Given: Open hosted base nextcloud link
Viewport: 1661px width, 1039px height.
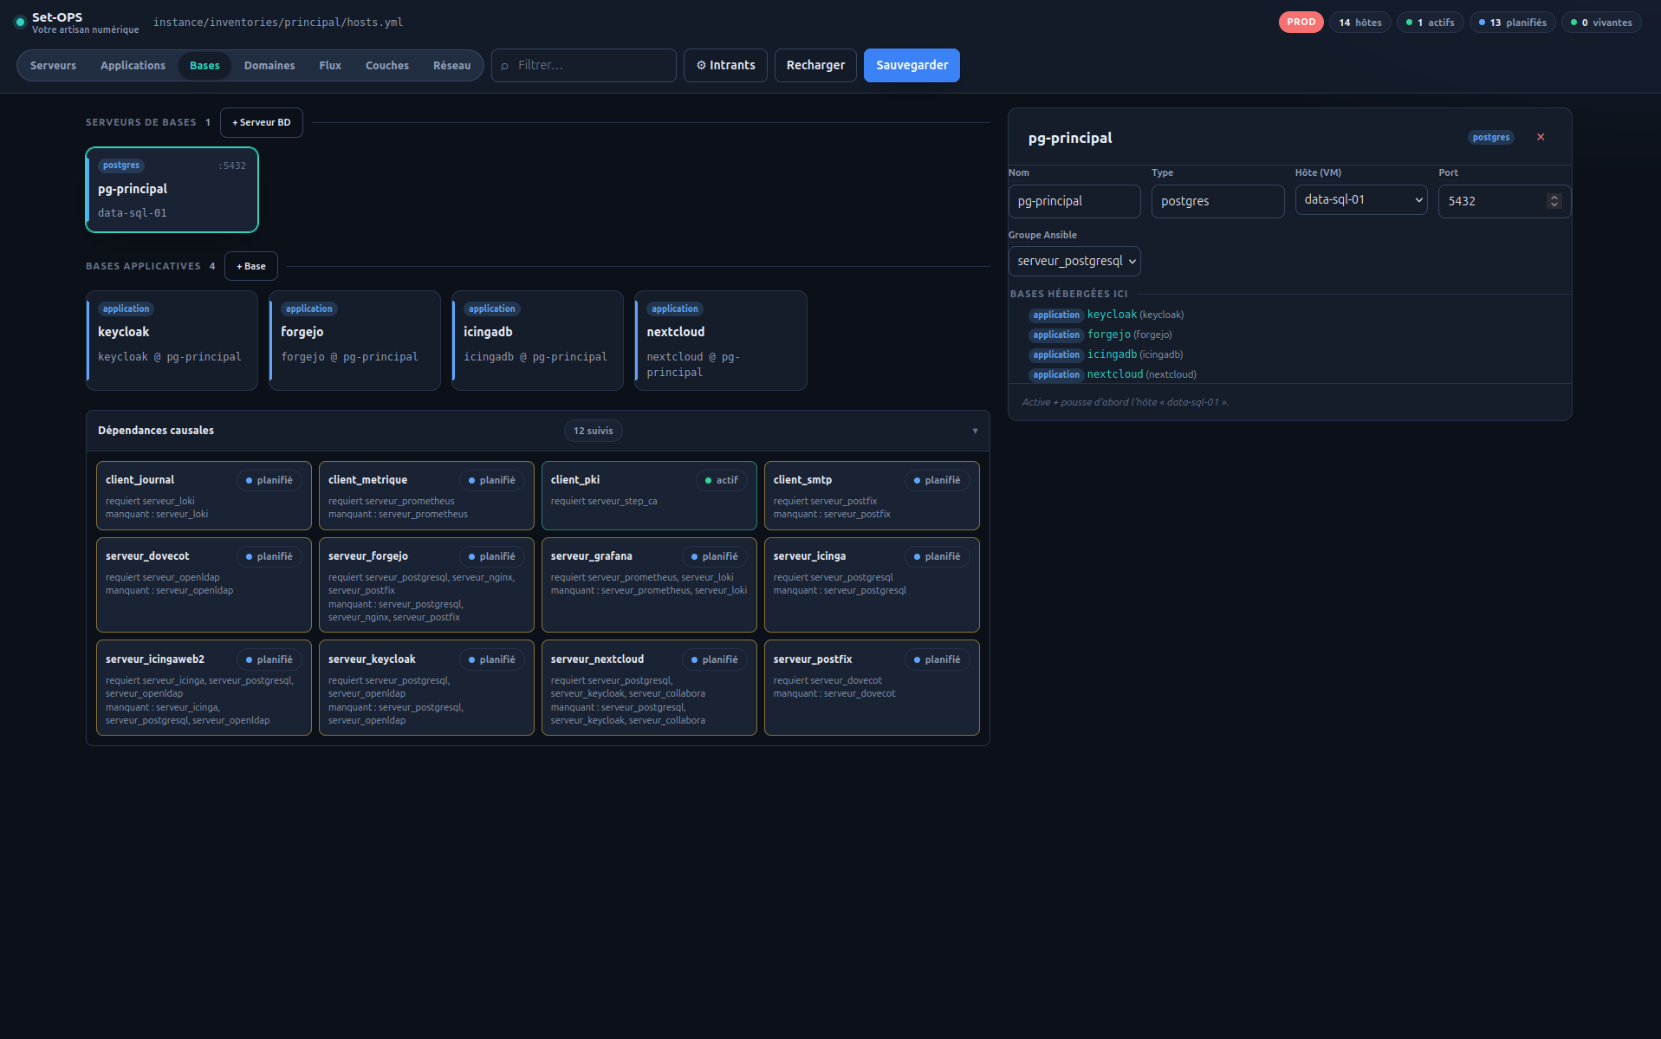Looking at the screenshot, I should [x=1115, y=374].
